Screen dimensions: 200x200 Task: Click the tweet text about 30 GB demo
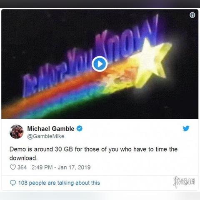tap(93, 154)
